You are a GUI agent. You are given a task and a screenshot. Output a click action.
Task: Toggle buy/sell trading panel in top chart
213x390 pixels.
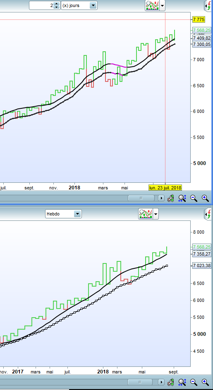pos(208,5)
